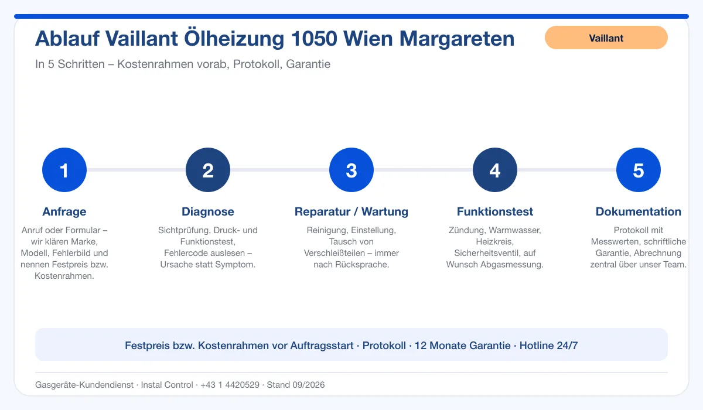Click the step 2 circle

208,170
